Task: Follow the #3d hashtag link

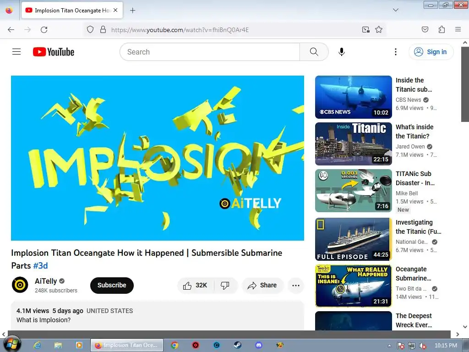Action: [x=40, y=266]
